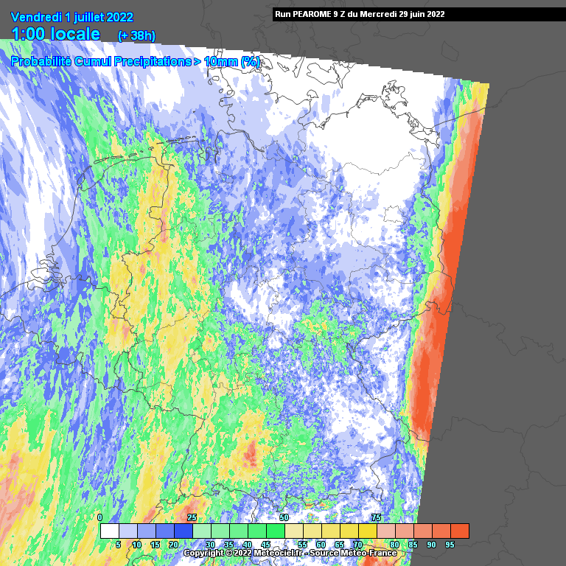This screenshot has height=566, width=566.
Task: Click the light salmon 75–80% legend swatch
Action: pyautogui.click(x=385, y=531)
